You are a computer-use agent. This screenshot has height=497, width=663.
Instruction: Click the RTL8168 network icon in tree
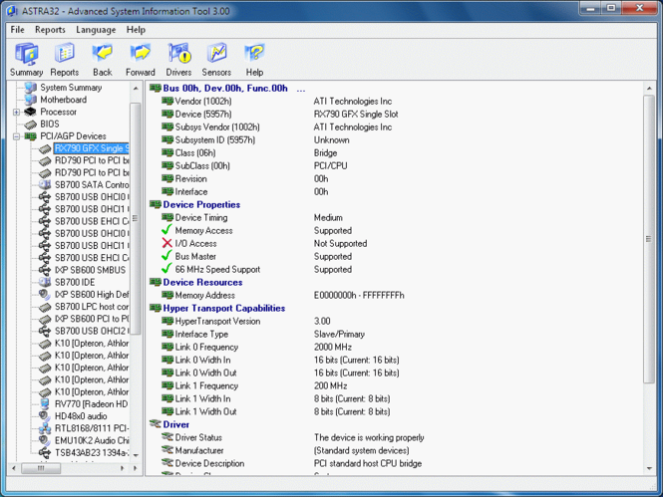click(x=45, y=428)
